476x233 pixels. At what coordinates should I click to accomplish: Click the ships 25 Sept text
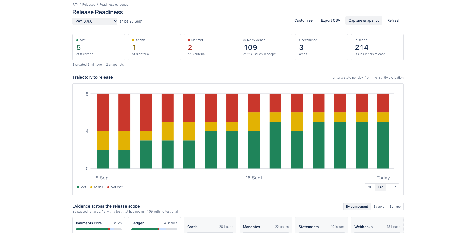tap(131, 21)
